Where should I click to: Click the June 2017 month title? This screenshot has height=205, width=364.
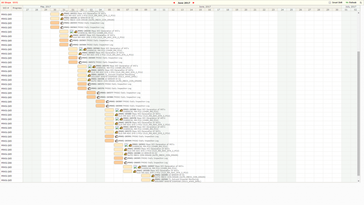(x=184, y=3)
